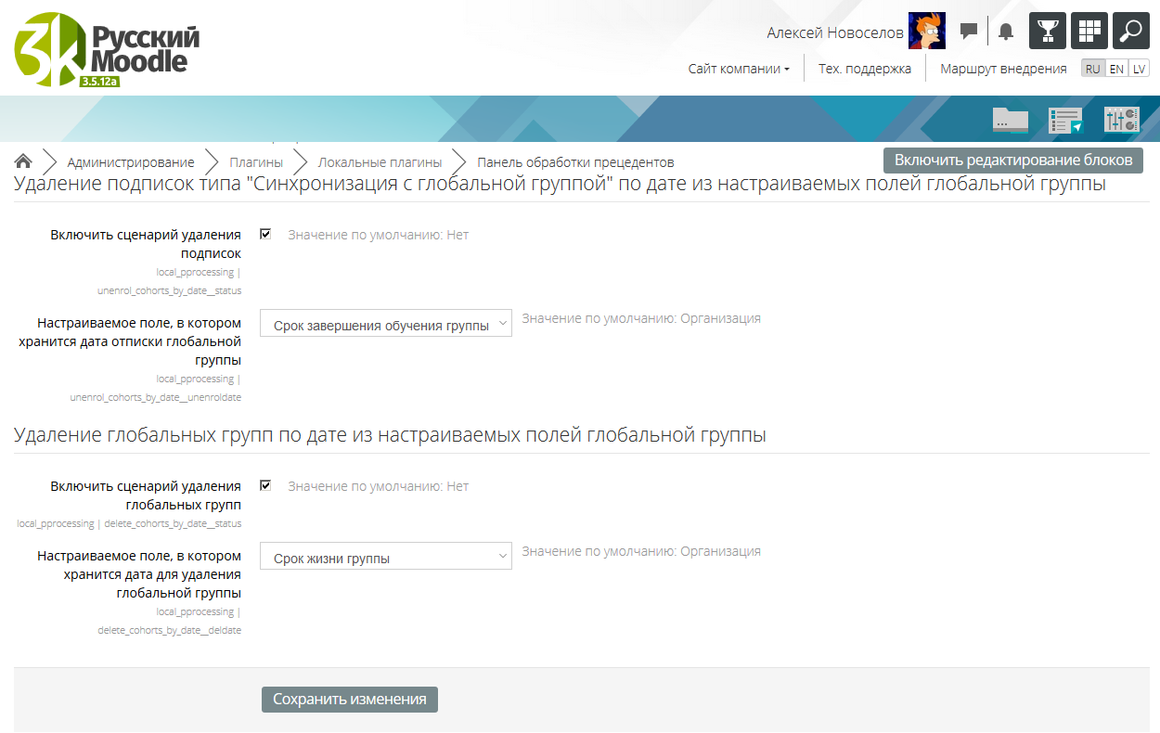Viewport: 1160px width, 733px height.
Task: Open 'Тех. поддержка' menu item
Action: pyautogui.click(x=864, y=69)
